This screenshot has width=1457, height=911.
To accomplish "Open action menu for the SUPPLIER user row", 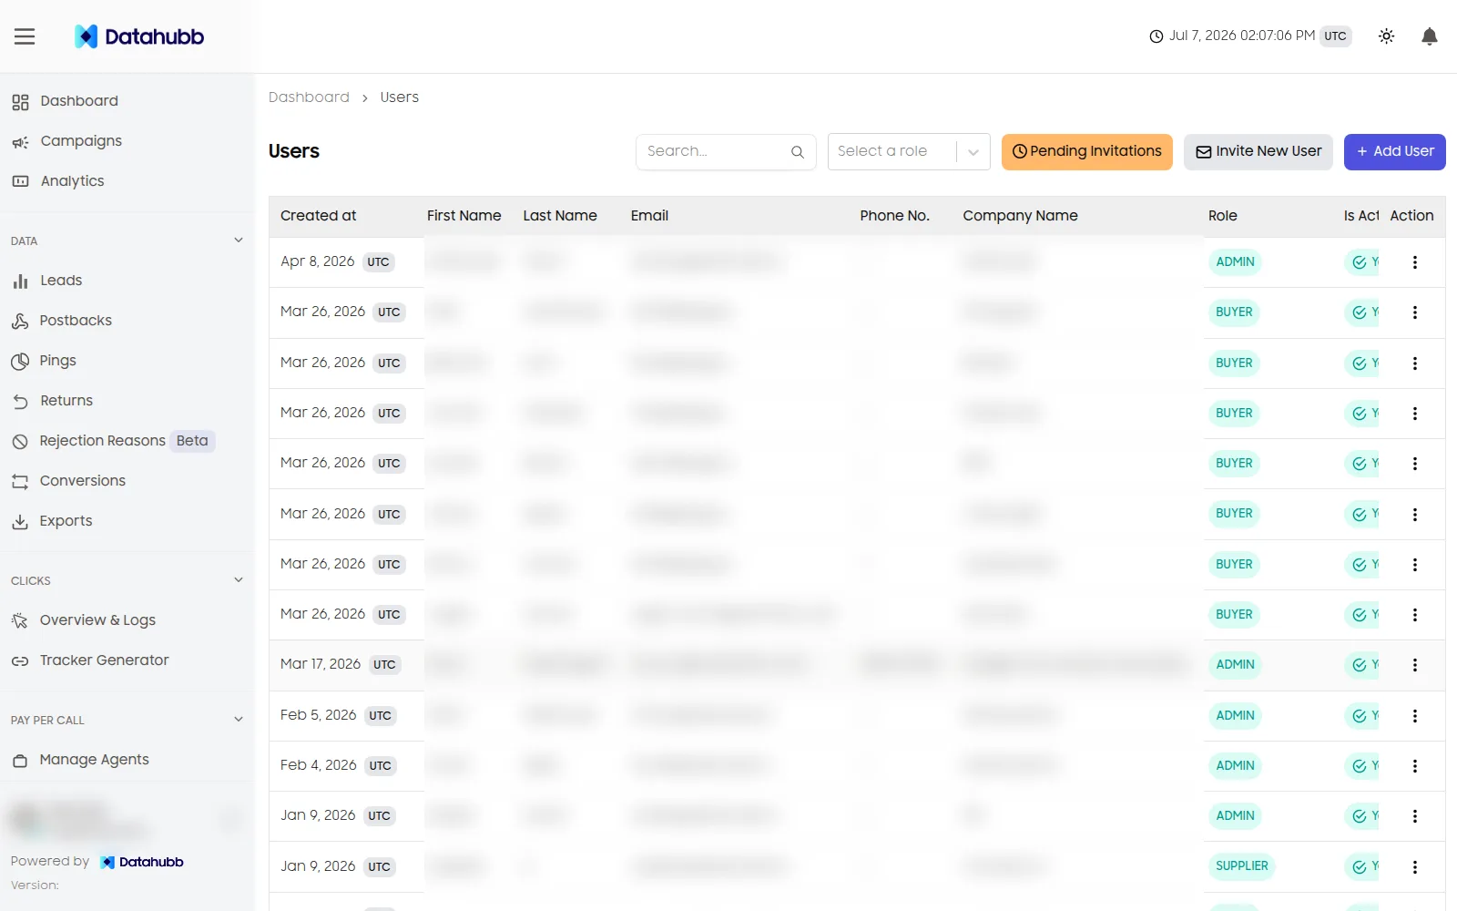I will 1414,867.
